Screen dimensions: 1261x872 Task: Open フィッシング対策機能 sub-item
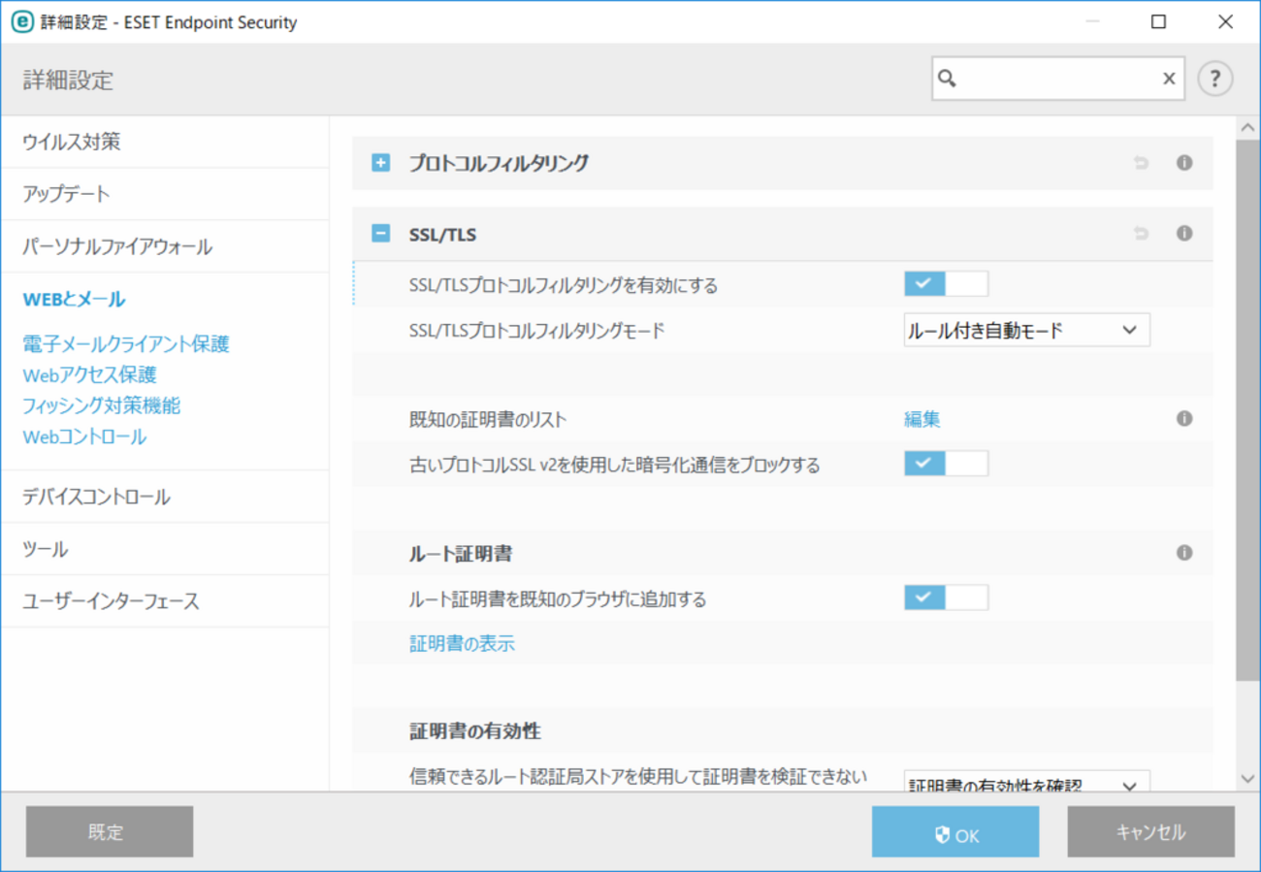[x=102, y=405]
